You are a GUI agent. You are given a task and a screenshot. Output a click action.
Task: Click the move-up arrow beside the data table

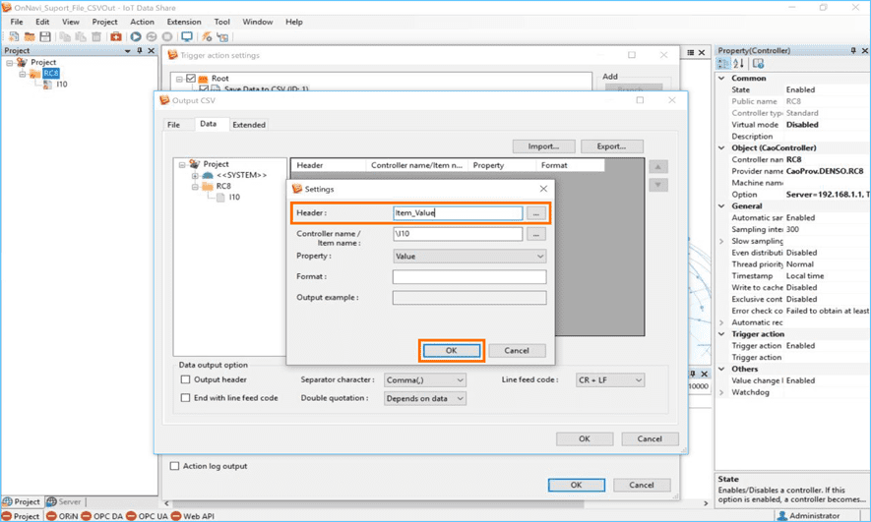click(x=658, y=166)
